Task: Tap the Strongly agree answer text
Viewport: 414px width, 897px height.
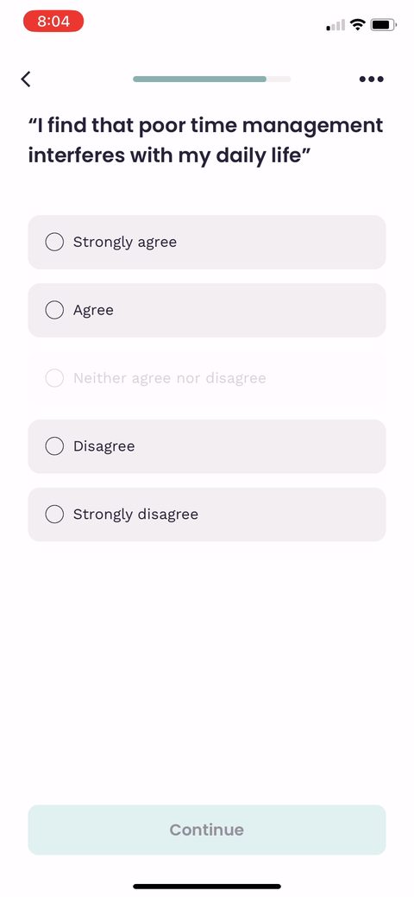Action: click(125, 243)
